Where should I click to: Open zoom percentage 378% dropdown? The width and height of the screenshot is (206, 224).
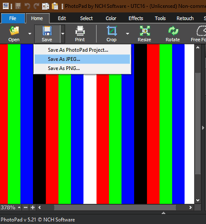coord(19,208)
